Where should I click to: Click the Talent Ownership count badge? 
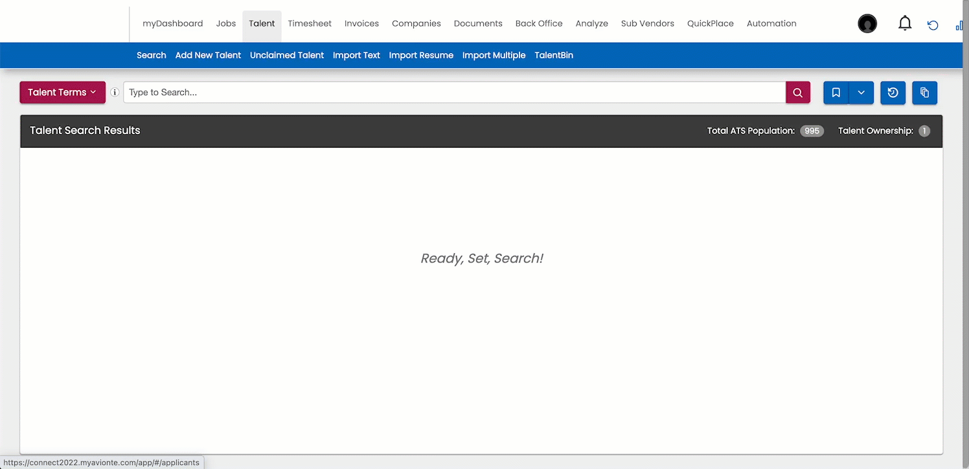pyautogui.click(x=924, y=131)
